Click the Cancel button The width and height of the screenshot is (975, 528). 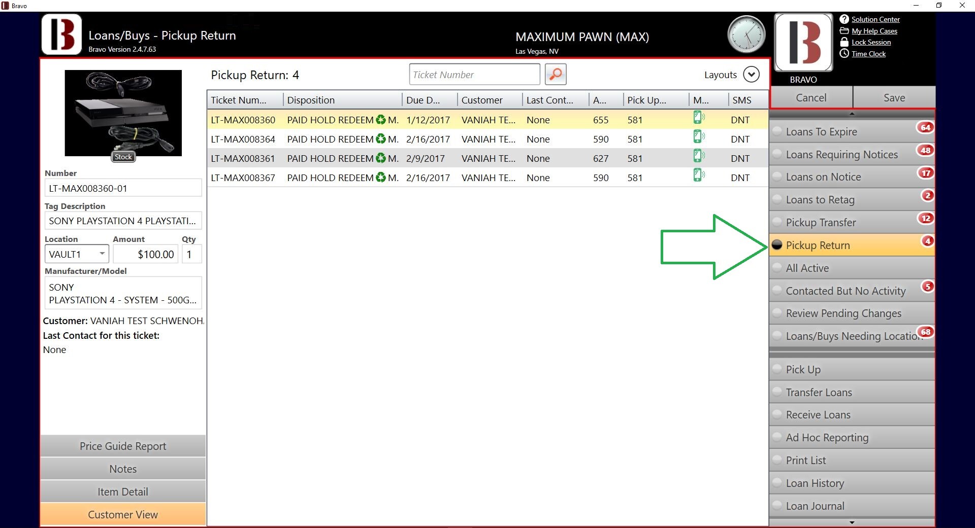click(x=811, y=97)
